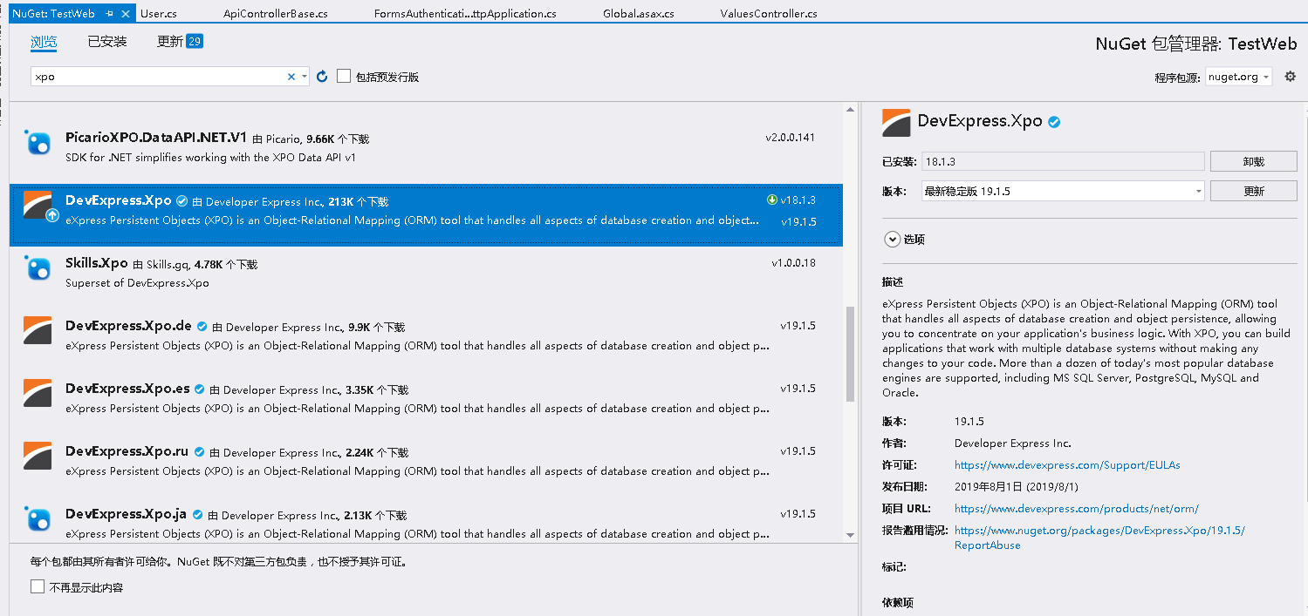Click verified badge next to DevExpress.Xpo.es

click(199, 389)
